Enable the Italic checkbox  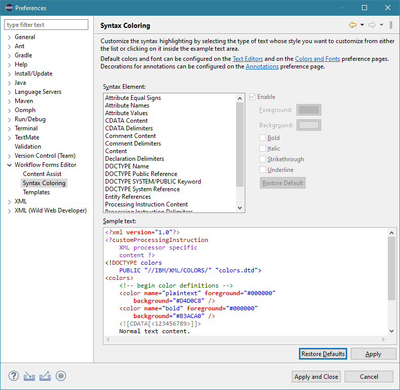coord(263,149)
